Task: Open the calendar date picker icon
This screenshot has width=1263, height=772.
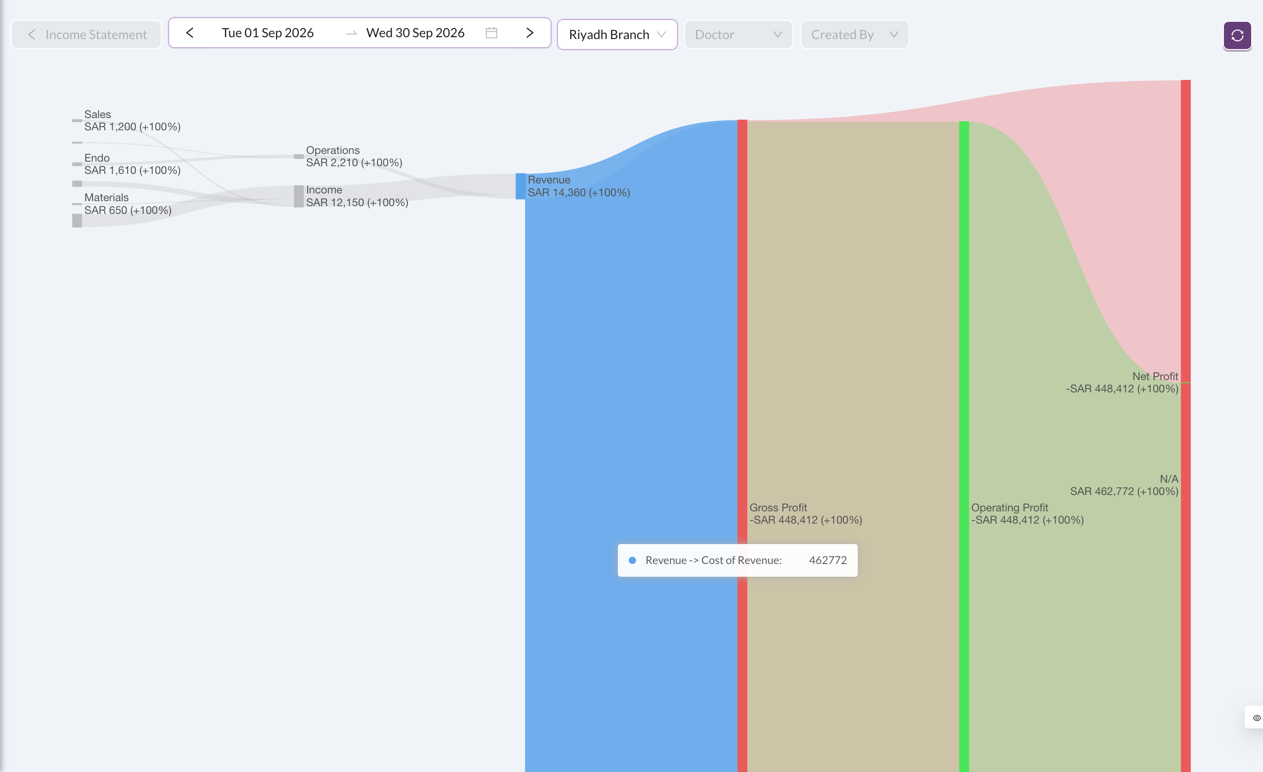Action: tap(491, 33)
